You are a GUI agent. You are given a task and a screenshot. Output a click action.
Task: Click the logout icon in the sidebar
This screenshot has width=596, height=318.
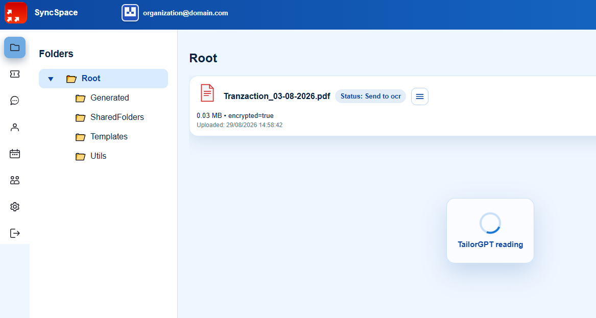pyautogui.click(x=15, y=233)
